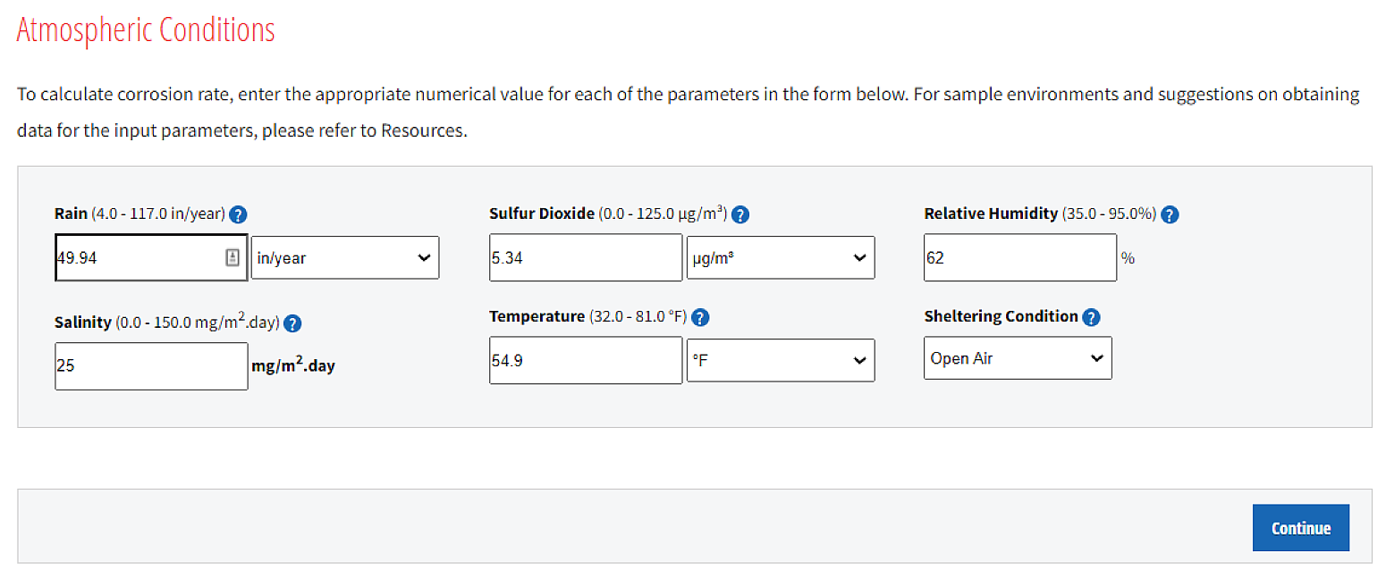Focus the Temperature field showing 54.9
1386x578 pixels.
[585, 360]
